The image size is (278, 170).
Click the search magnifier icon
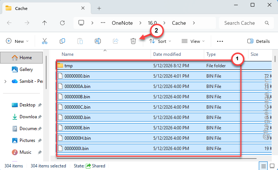pyautogui.click(x=267, y=23)
